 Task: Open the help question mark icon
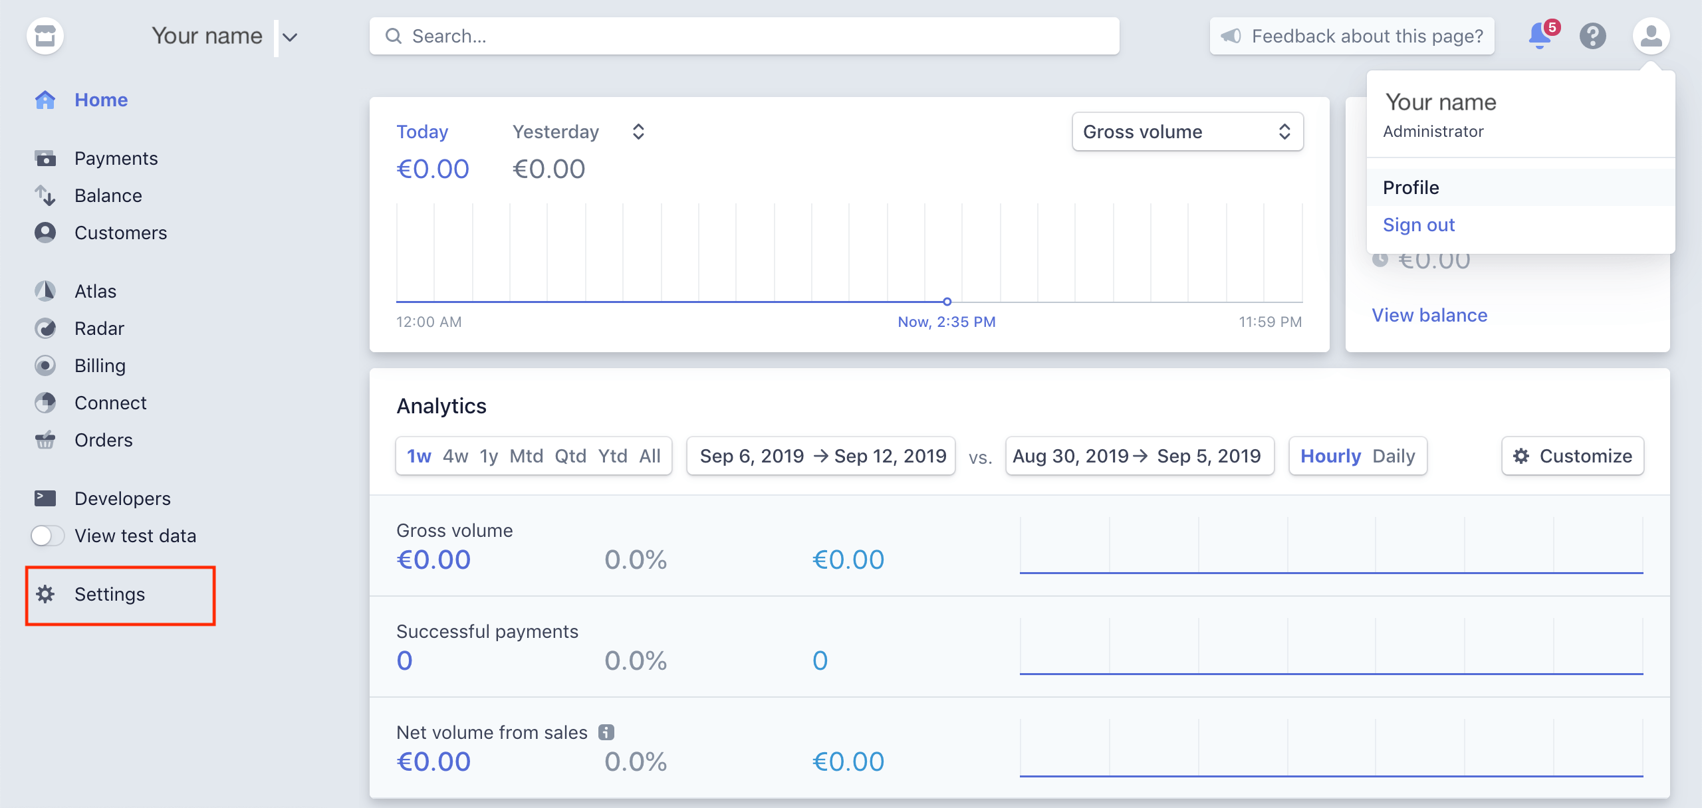pos(1593,37)
